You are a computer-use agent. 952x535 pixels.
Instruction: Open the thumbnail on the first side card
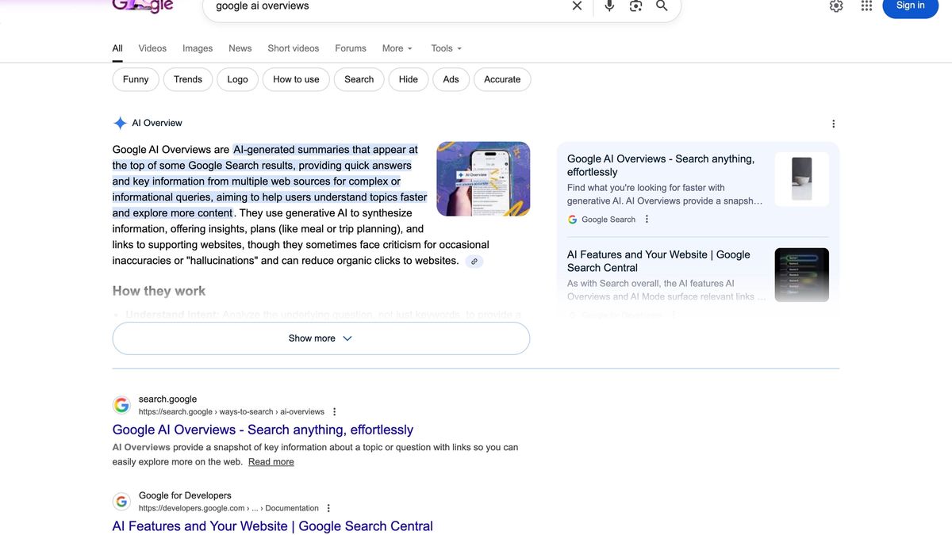coord(802,179)
